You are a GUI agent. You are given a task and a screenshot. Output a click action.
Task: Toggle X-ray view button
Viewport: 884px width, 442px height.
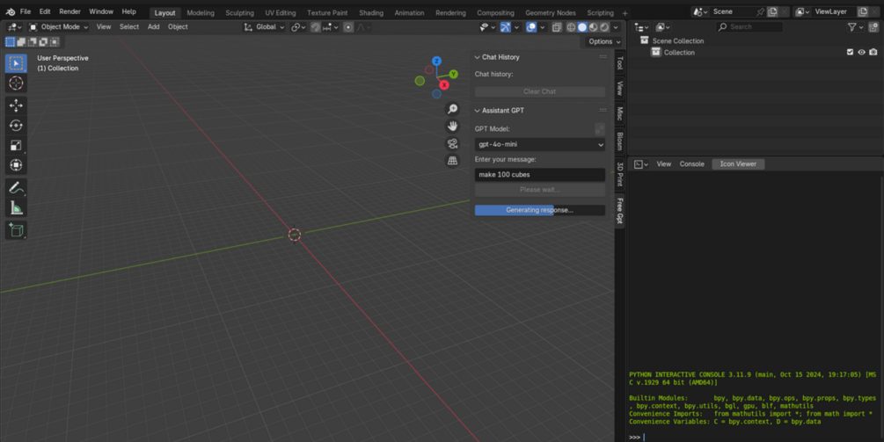point(557,27)
